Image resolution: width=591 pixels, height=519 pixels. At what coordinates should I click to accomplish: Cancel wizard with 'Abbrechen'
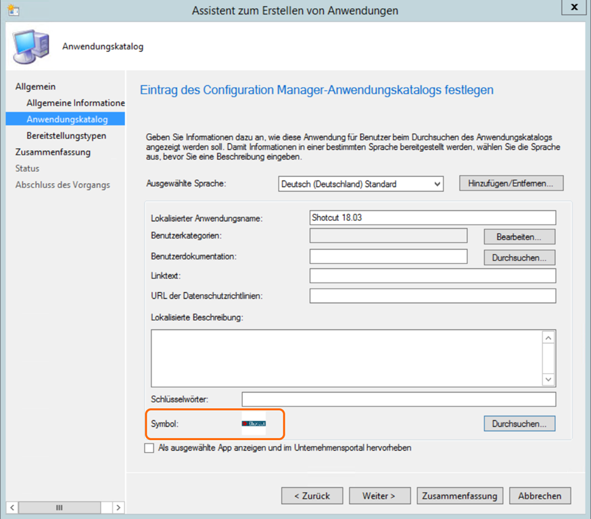click(x=540, y=496)
